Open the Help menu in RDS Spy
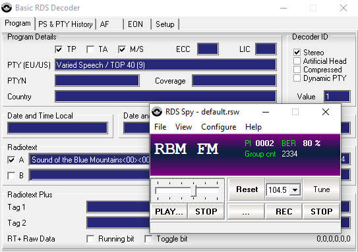Viewport: 358px width, 252px height. 253,127
